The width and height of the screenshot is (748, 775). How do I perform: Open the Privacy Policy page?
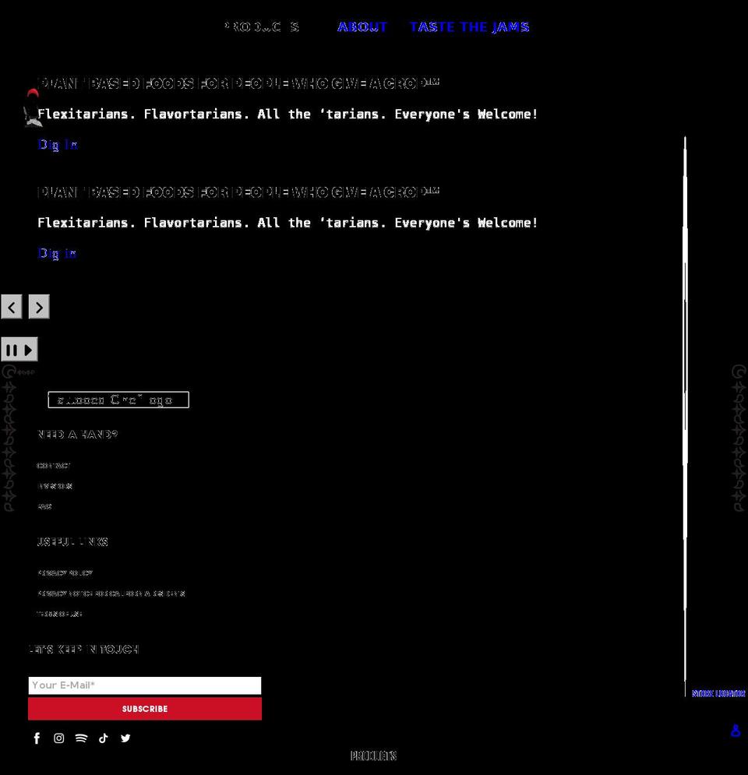click(x=65, y=573)
